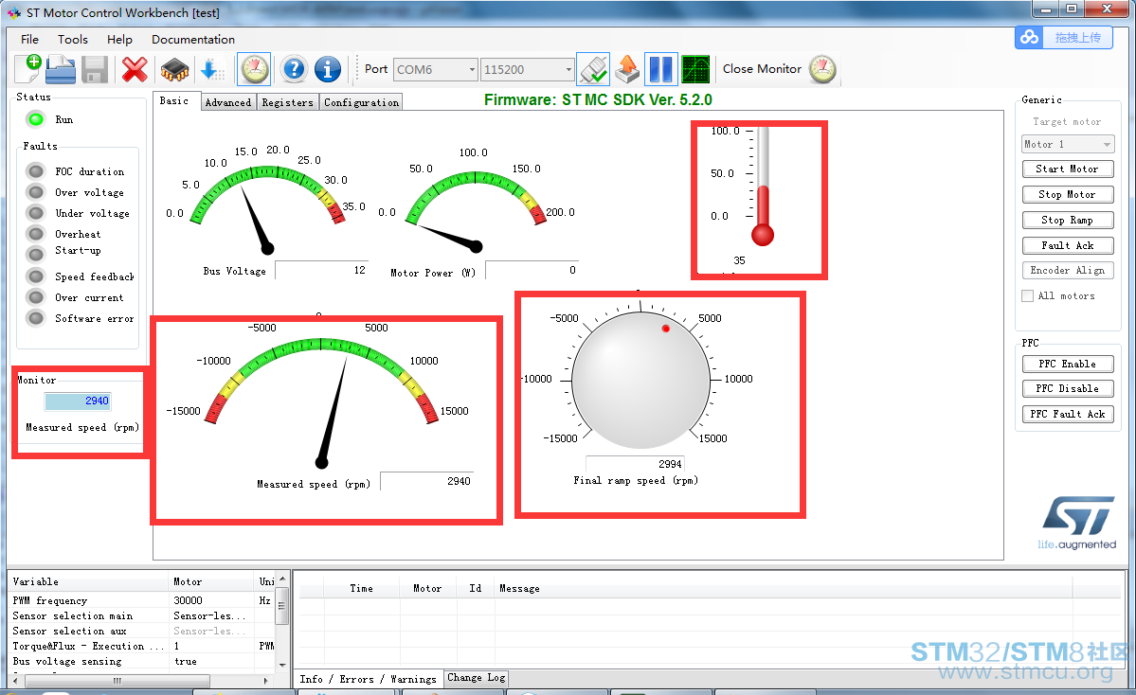Click the New Project icon
Image resolution: width=1136 pixels, height=695 pixels.
pos(28,69)
